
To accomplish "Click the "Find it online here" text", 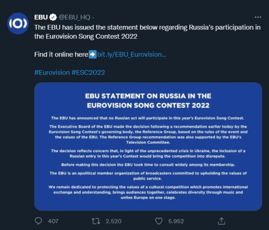I will [x=61, y=54].
